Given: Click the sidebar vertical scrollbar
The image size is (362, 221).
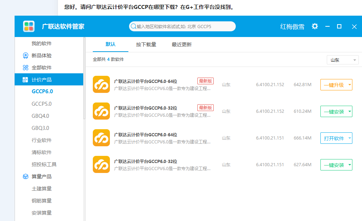Looking at the screenshot, I should (x=84, y=79).
